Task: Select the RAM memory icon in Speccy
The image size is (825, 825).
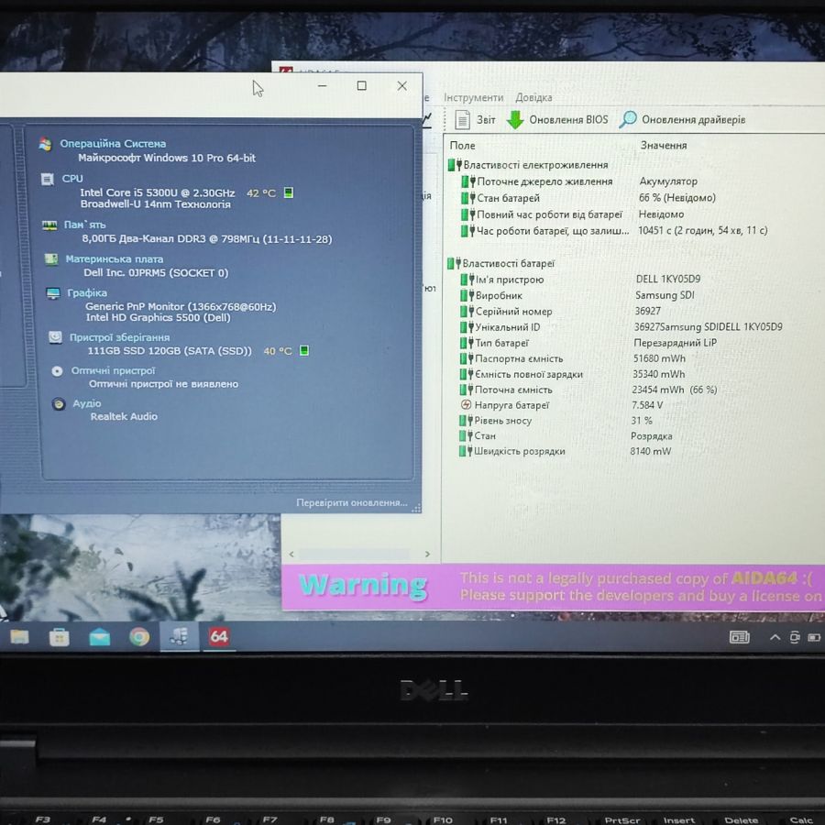Action: click(49, 225)
